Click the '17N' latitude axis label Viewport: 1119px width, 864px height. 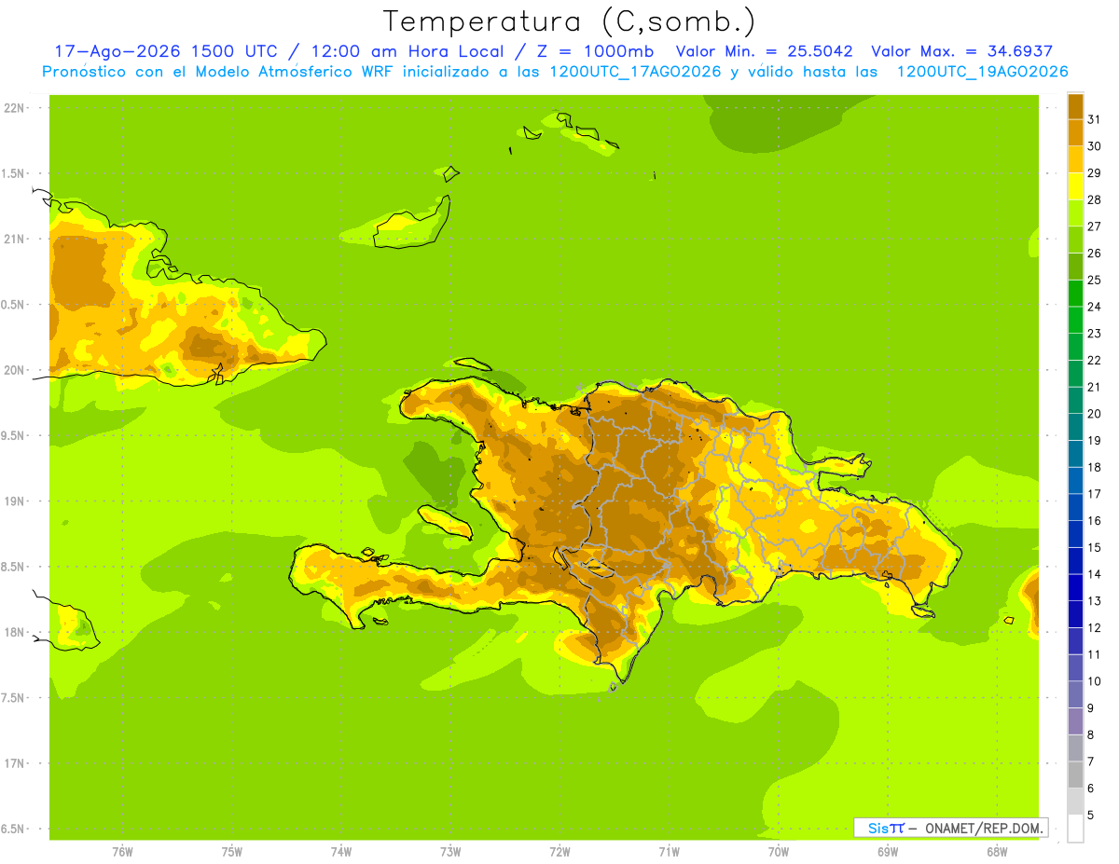coord(13,763)
